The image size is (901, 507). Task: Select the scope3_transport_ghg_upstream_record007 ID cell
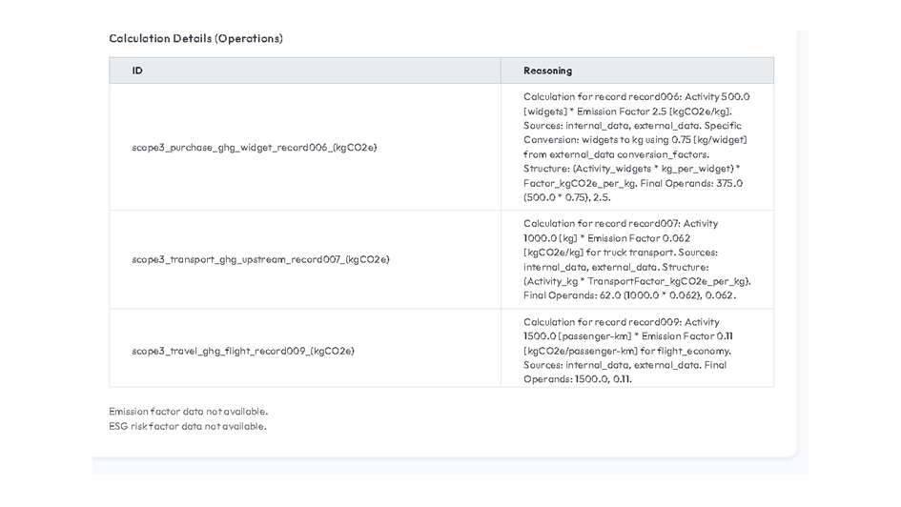pos(260,259)
